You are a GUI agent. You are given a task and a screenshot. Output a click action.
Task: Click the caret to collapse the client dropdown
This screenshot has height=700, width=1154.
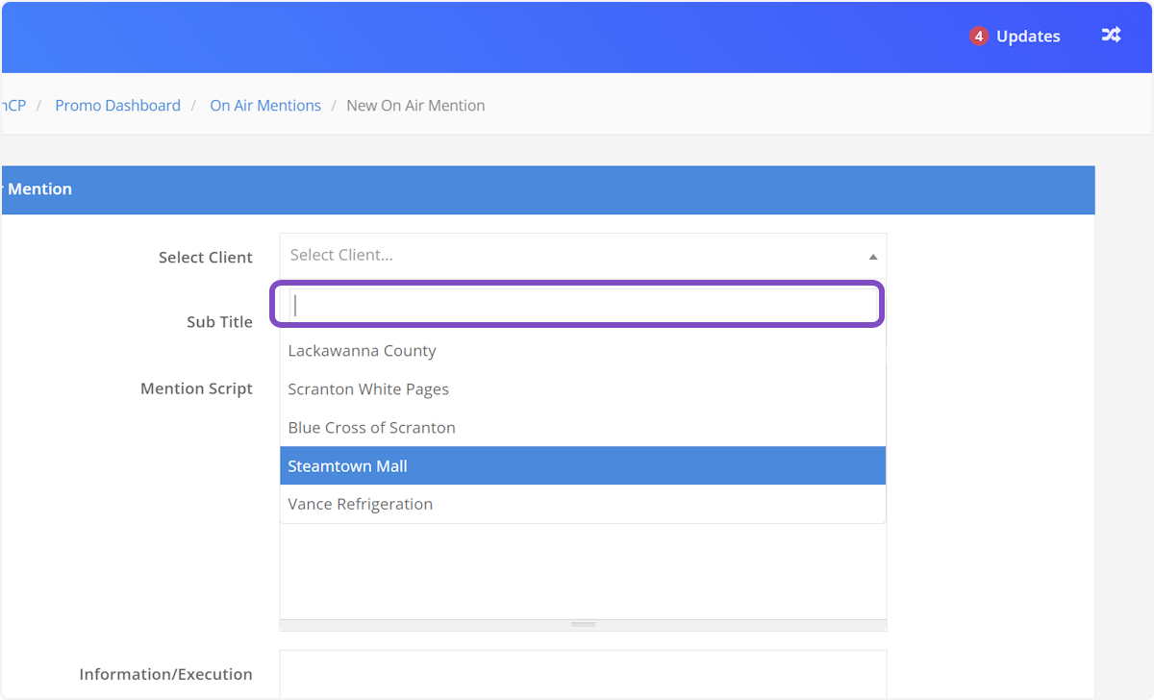point(873,256)
